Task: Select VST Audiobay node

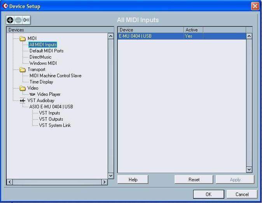Action: point(41,101)
